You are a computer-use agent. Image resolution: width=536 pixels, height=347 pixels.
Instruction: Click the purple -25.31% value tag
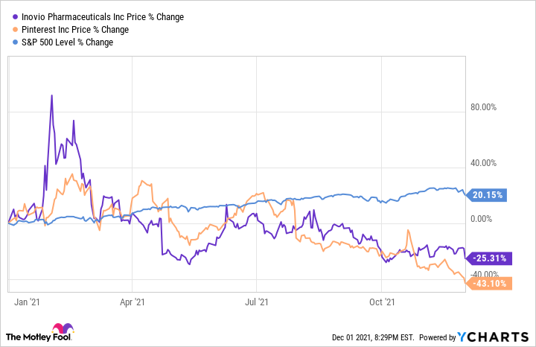[x=488, y=258]
